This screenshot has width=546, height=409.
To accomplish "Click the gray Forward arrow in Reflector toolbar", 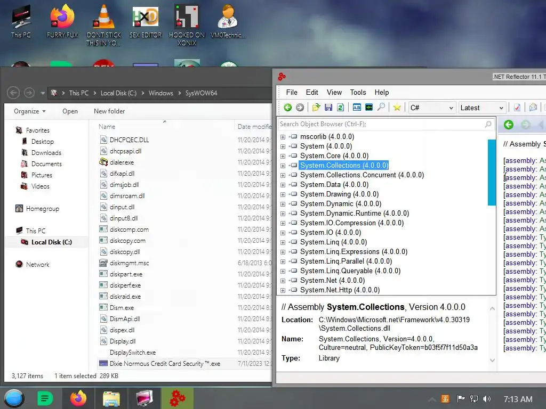I will pyautogui.click(x=300, y=108).
